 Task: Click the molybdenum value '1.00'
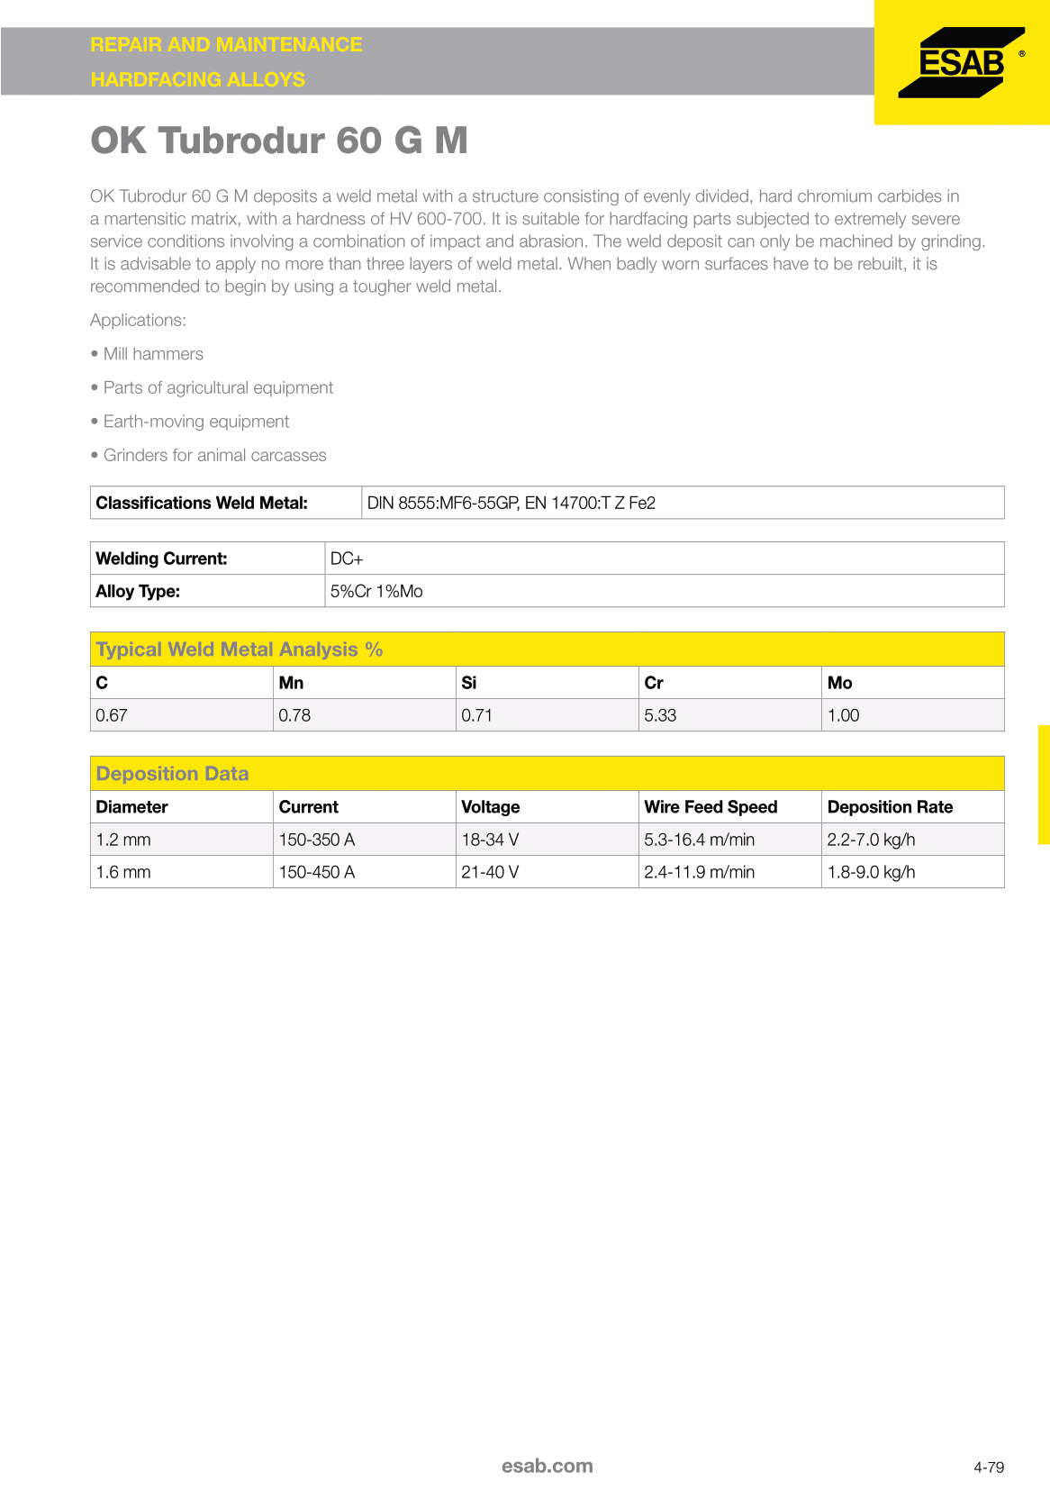click(x=913, y=715)
